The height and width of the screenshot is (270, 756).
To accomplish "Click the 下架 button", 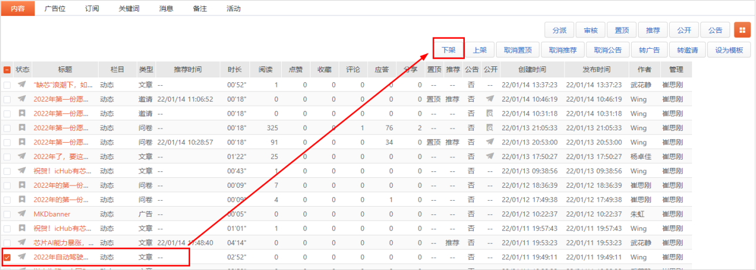I will coord(449,50).
